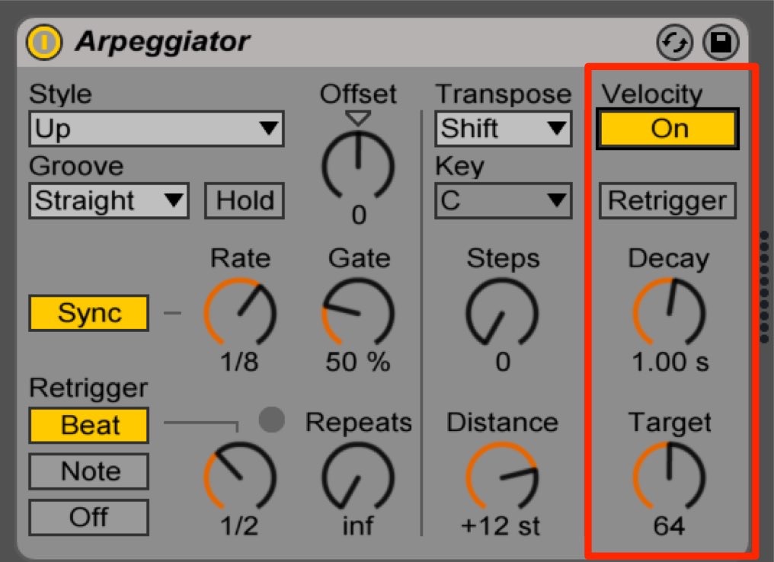The height and width of the screenshot is (562, 774).
Task: Click the Steps knob
Action: point(502,312)
